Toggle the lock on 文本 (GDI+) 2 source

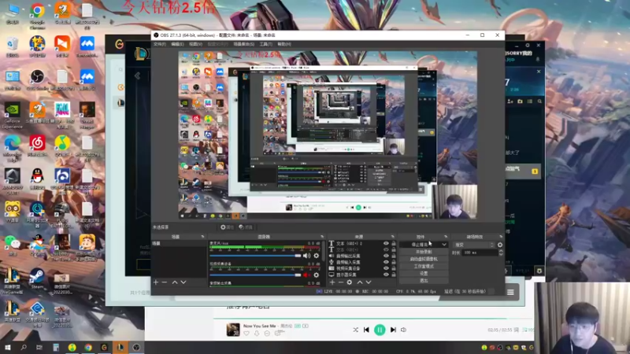394,243
